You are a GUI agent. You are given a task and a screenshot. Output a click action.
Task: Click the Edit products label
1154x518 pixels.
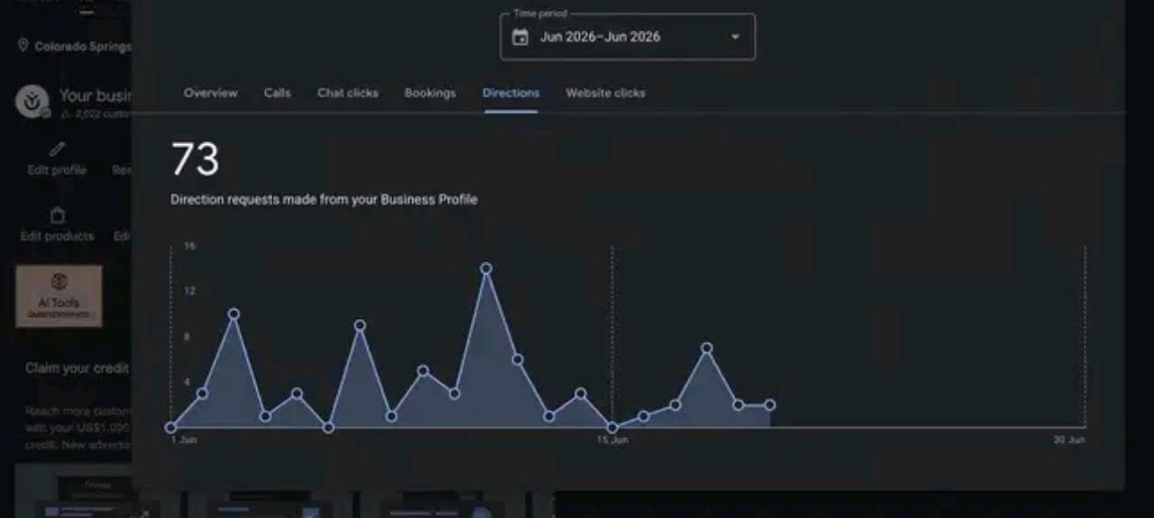click(x=57, y=236)
